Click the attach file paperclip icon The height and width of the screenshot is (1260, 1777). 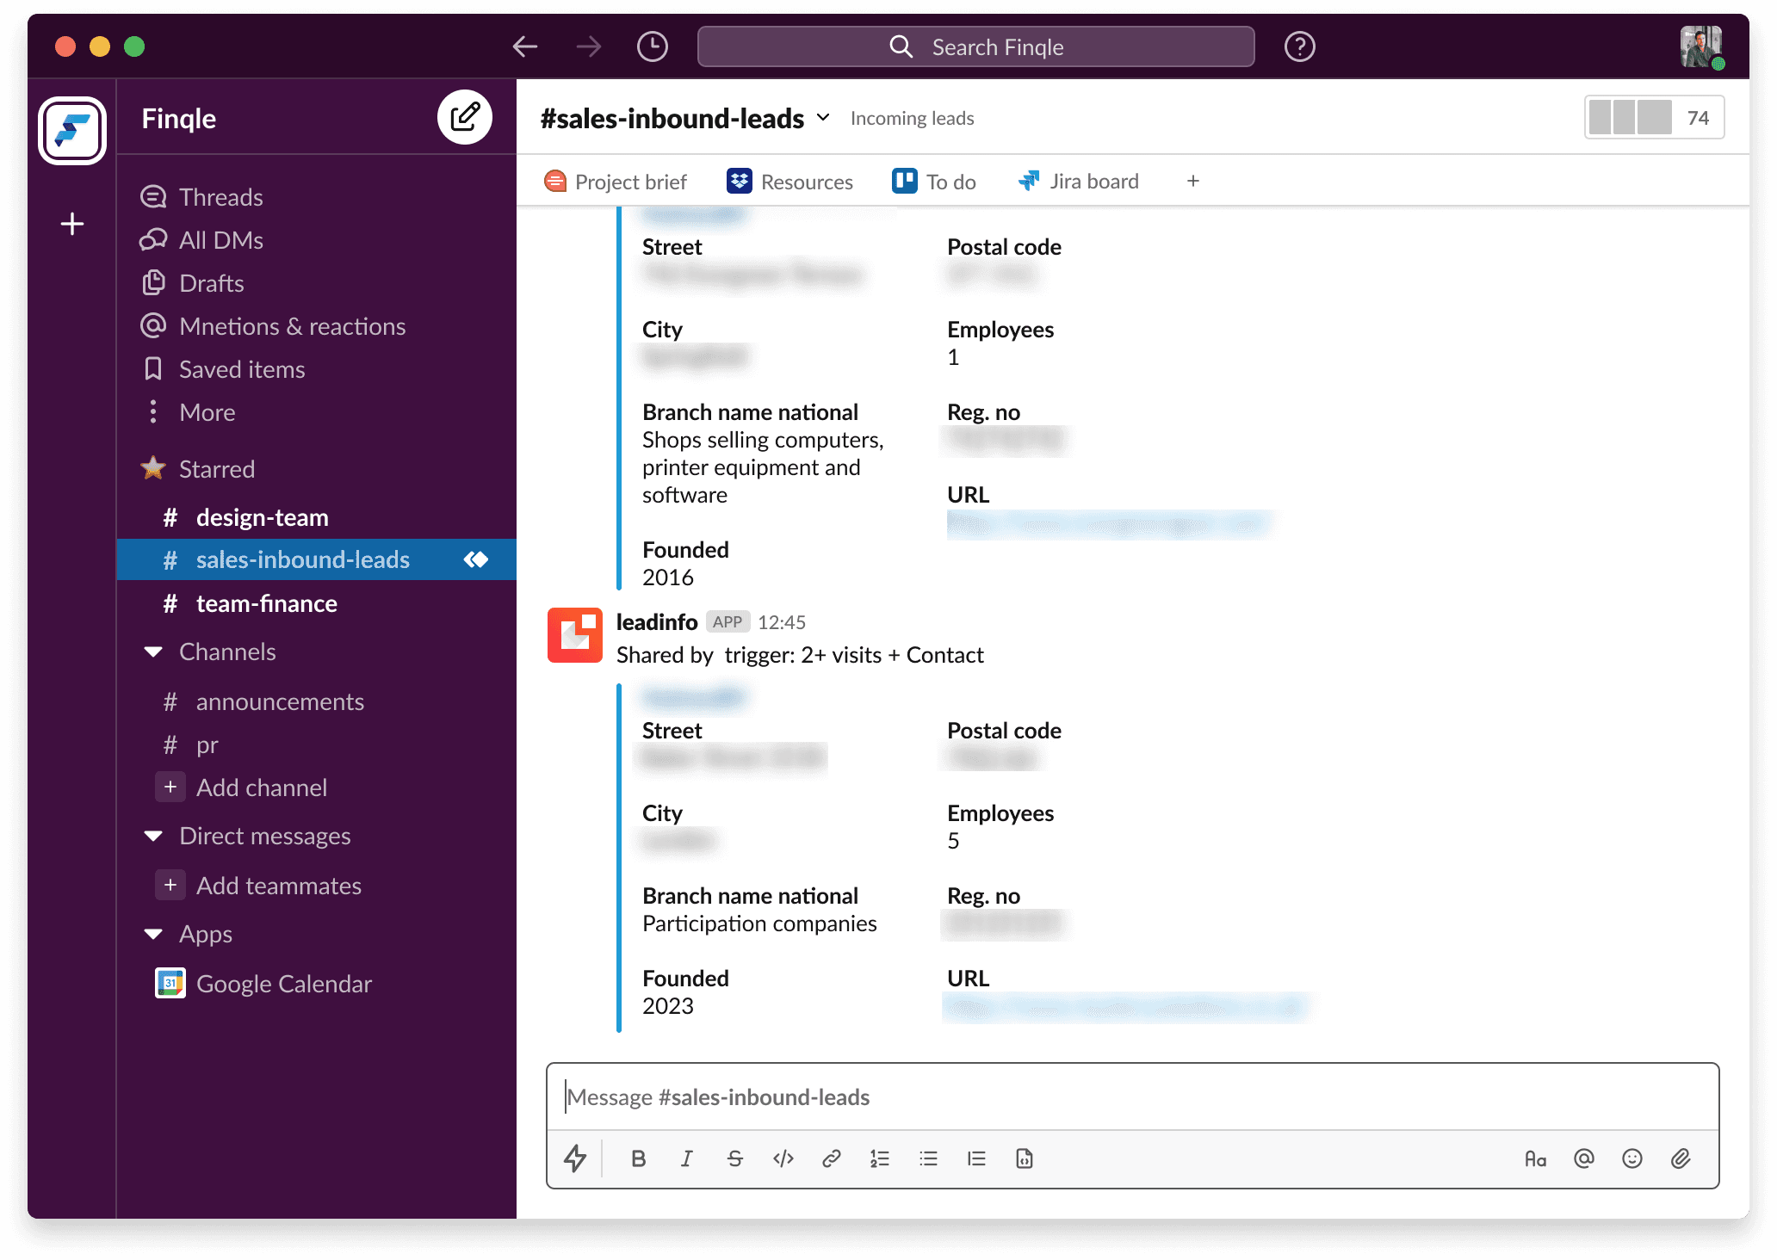tap(1680, 1158)
